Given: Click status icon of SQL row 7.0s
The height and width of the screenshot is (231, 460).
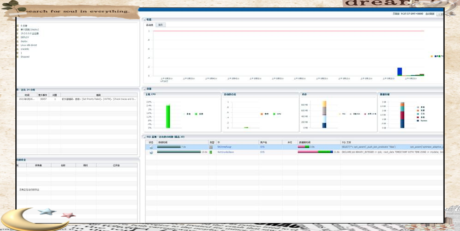Looking at the screenshot, I should tap(151, 147).
